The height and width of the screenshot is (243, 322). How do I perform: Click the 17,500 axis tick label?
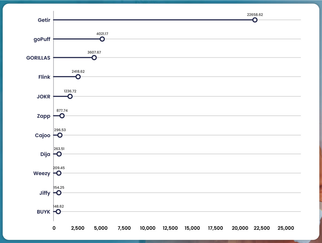pyautogui.click(x=215, y=228)
